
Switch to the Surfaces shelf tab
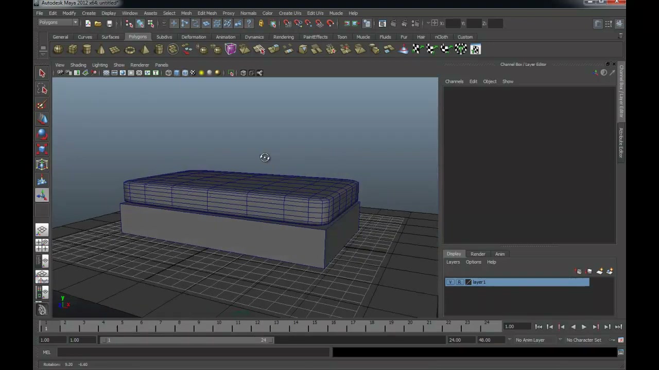[x=110, y=37]
